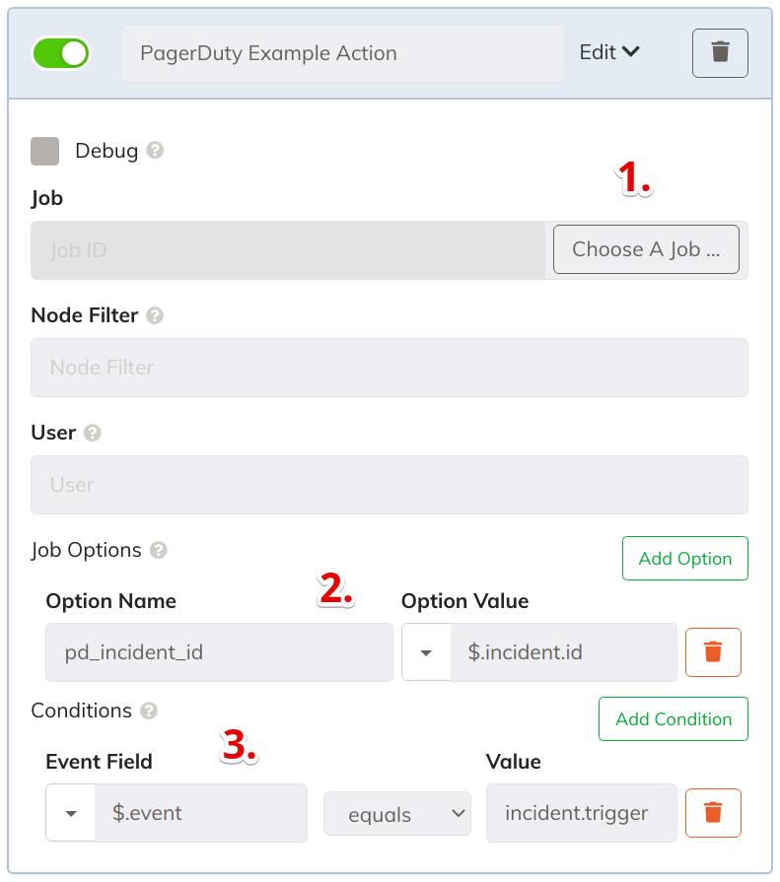Viewport: 780px width, 882px height.
Task: Expand the Event Field selector arrow
Action: point(69,813)
